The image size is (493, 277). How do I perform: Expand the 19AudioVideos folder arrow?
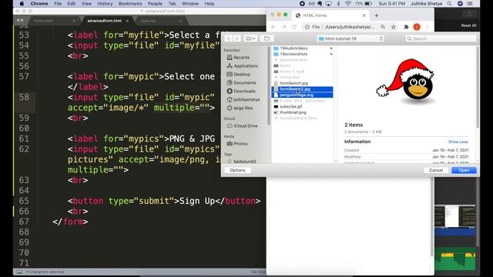click(x=331, y=48)
